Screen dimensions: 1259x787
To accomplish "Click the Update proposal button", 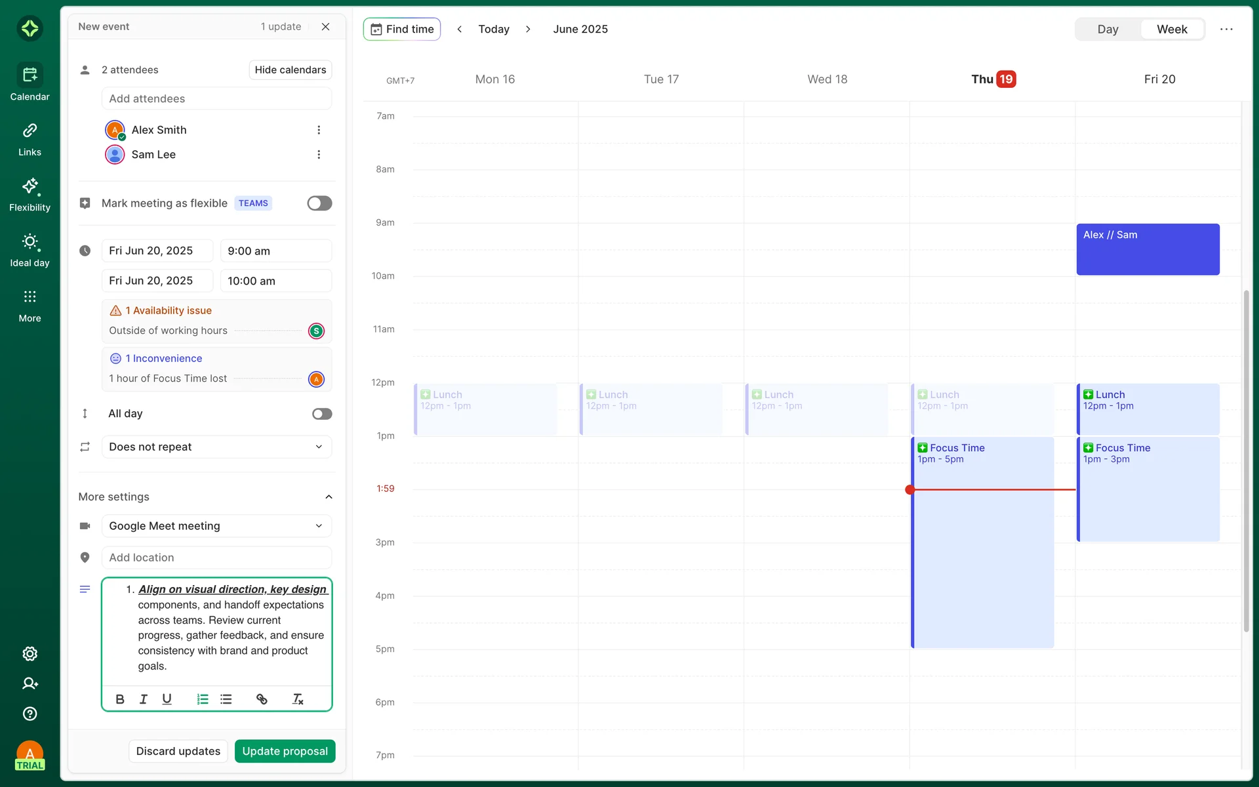I will pyautogui.click(x=285, y=751).
